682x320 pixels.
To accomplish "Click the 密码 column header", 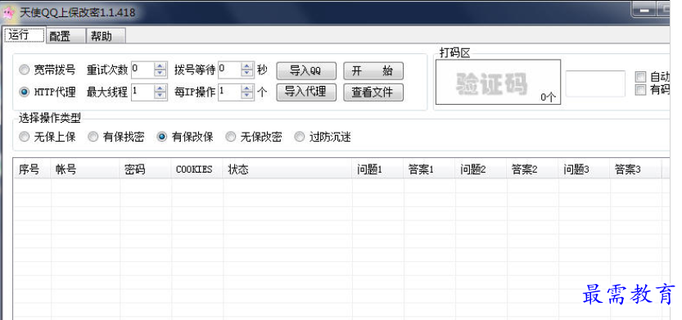I will (x=145, y=169).
